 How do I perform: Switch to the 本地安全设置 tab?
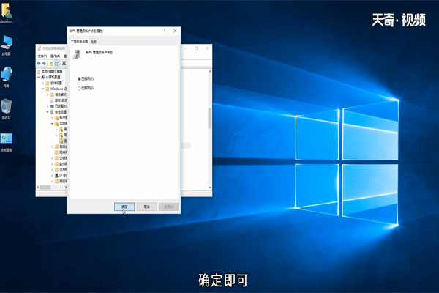pos(79,42)
